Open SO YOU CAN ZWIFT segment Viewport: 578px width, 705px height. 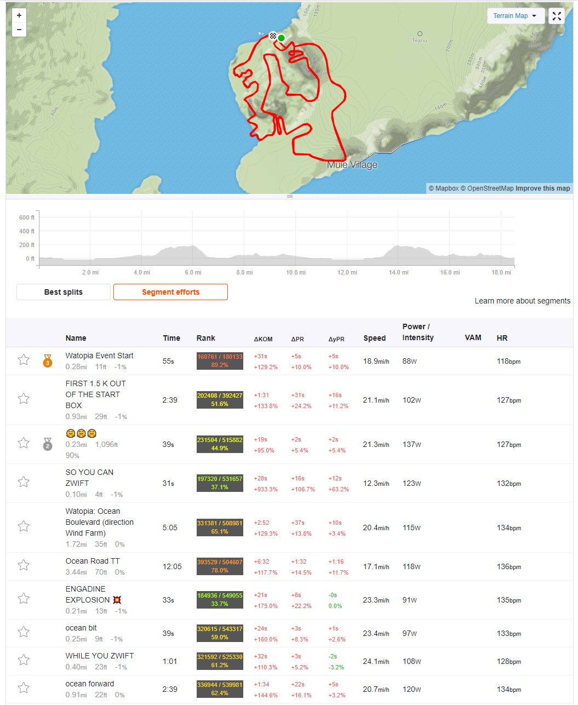[x=89, y=478]
